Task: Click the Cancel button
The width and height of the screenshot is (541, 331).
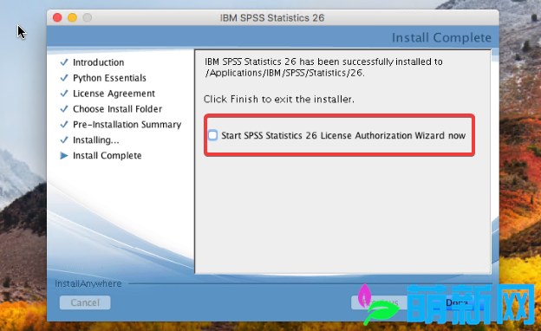Action: (x=85, y=302)
